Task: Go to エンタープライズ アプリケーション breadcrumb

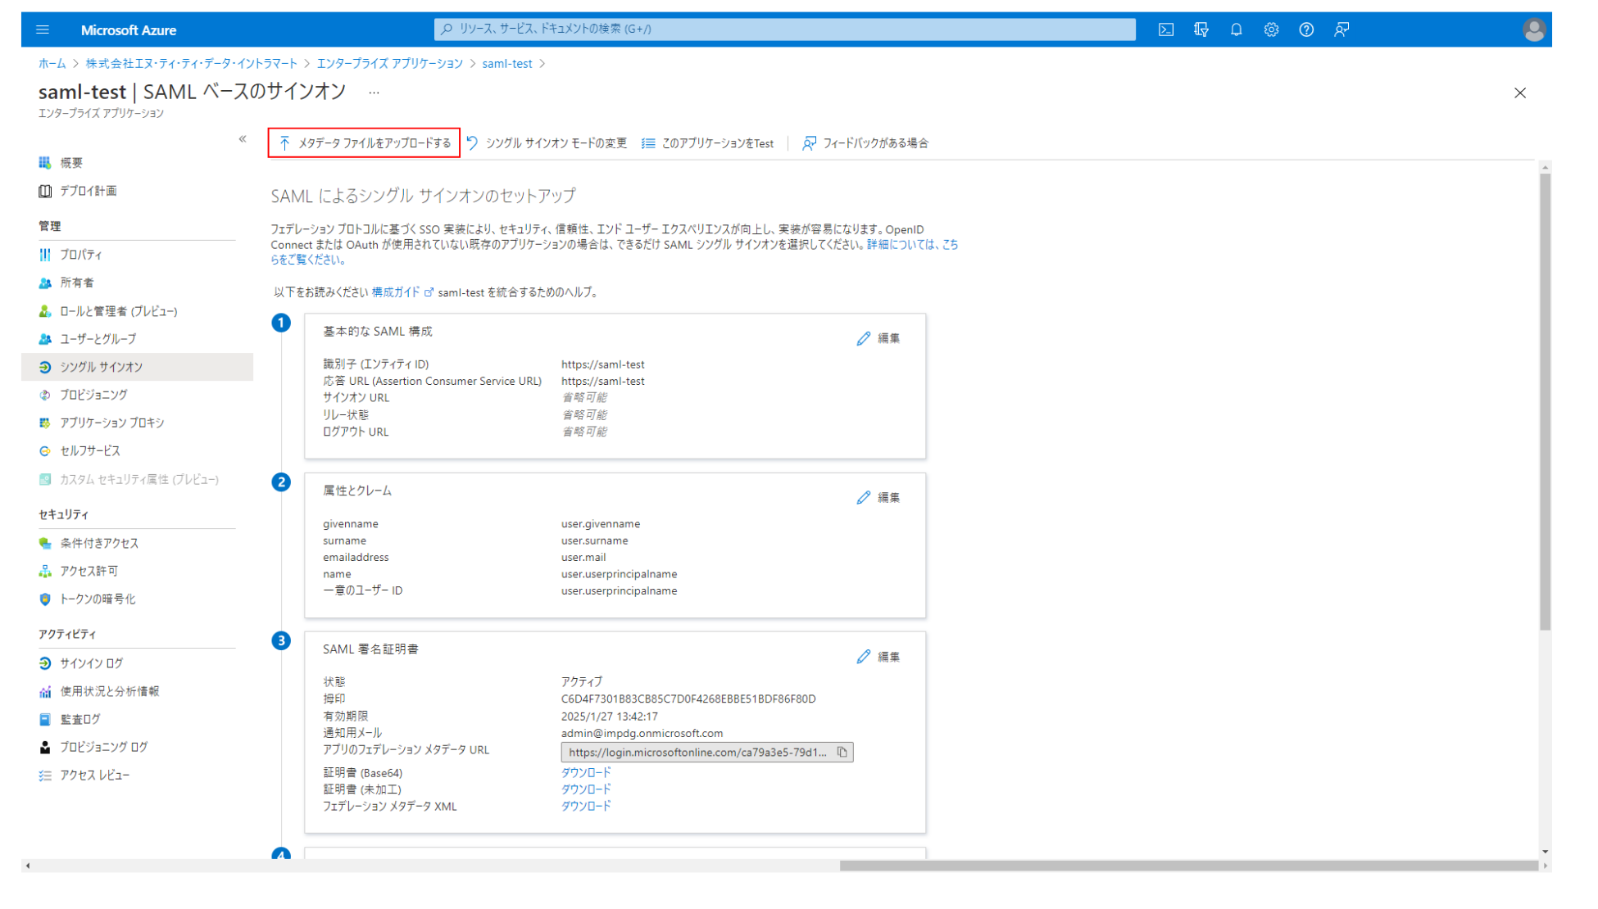Action: point(389,63)
